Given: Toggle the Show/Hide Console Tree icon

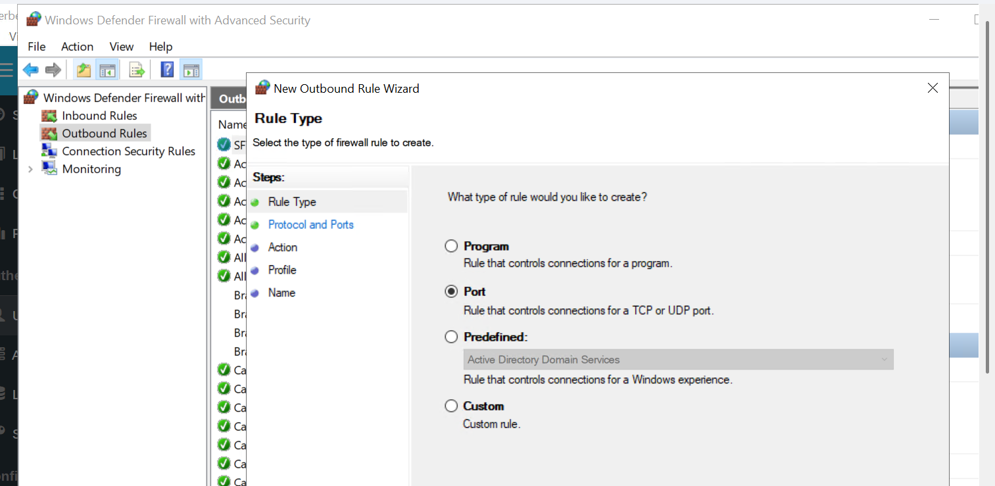Looking at the screenshot, I should (x=107, y=70).
